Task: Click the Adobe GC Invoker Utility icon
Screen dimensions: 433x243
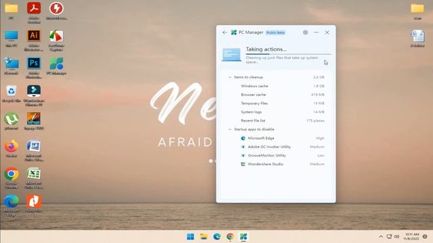Action: (243, 147)
